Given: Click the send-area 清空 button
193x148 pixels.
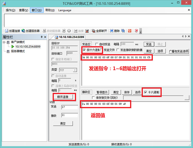Looking at the screenshot, I should [149, 51].
